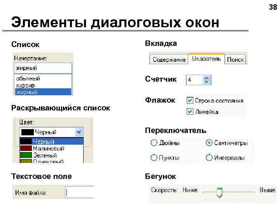Open the Содержание tab

169,59
